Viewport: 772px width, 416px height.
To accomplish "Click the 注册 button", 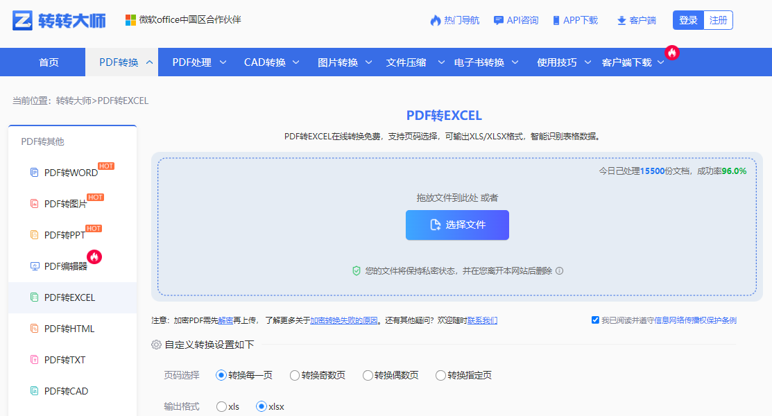I will click(719, 20).
